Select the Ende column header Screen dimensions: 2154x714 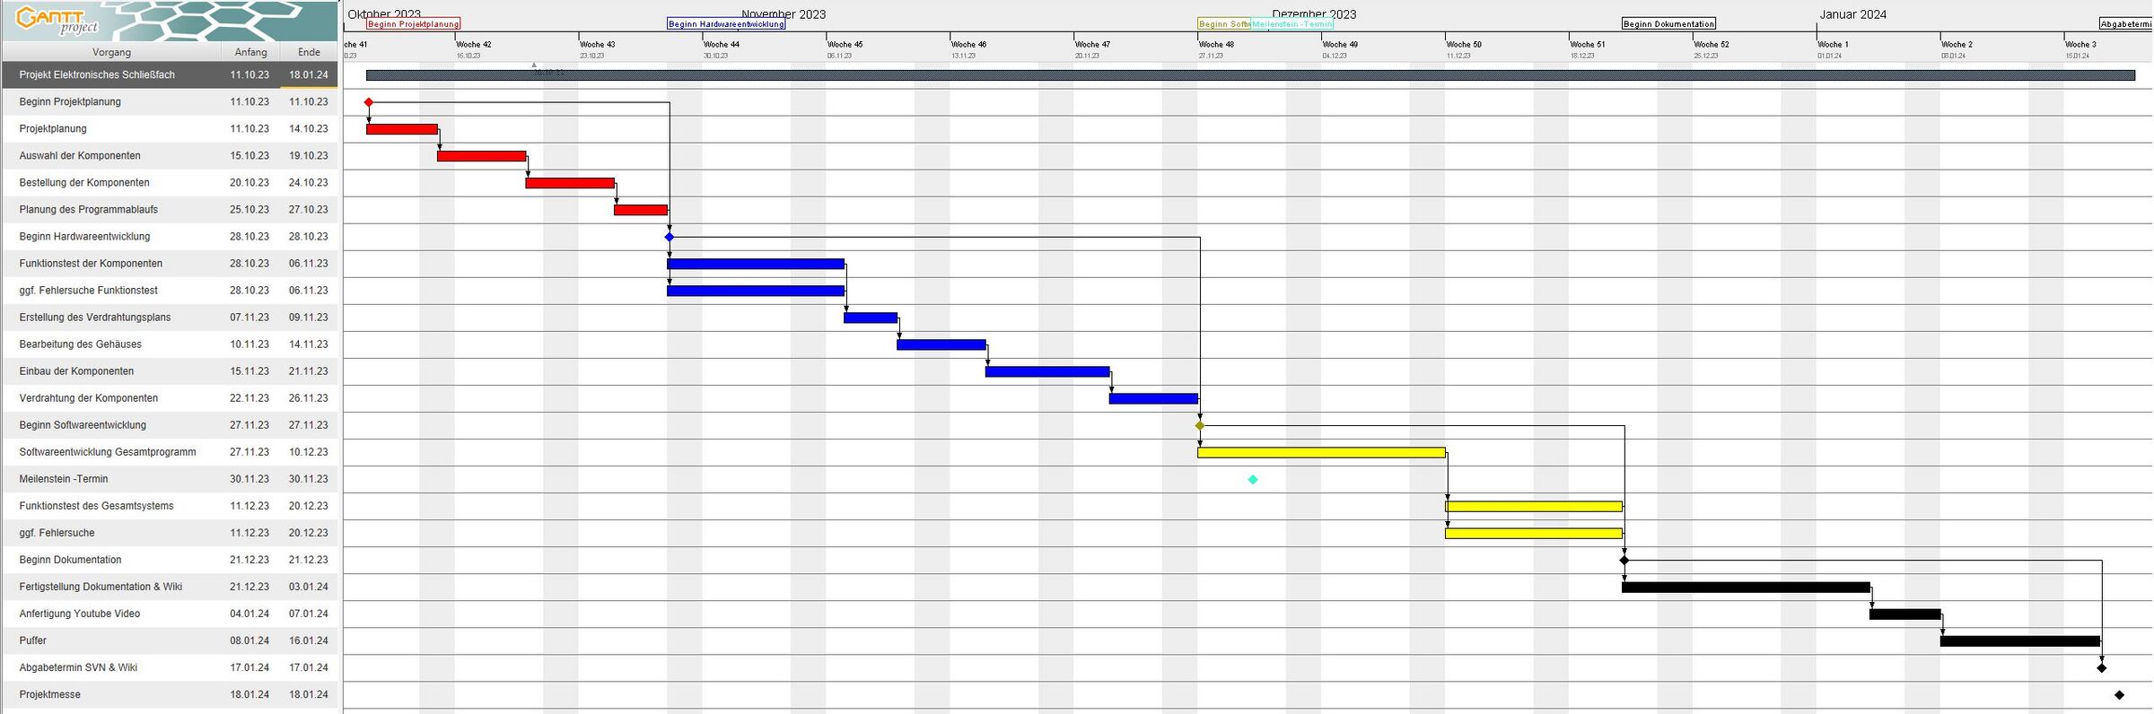tap(309, 52)
